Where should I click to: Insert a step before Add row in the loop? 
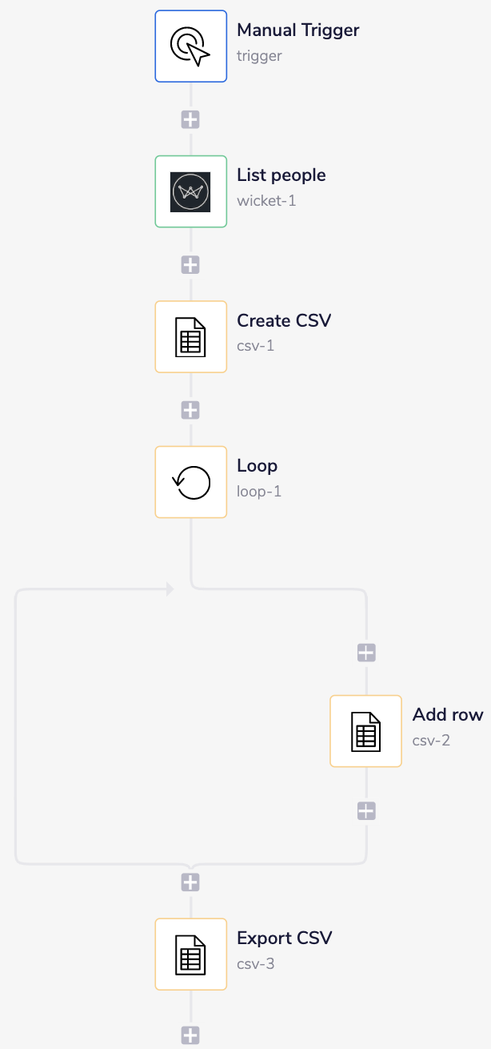point(365,652)
